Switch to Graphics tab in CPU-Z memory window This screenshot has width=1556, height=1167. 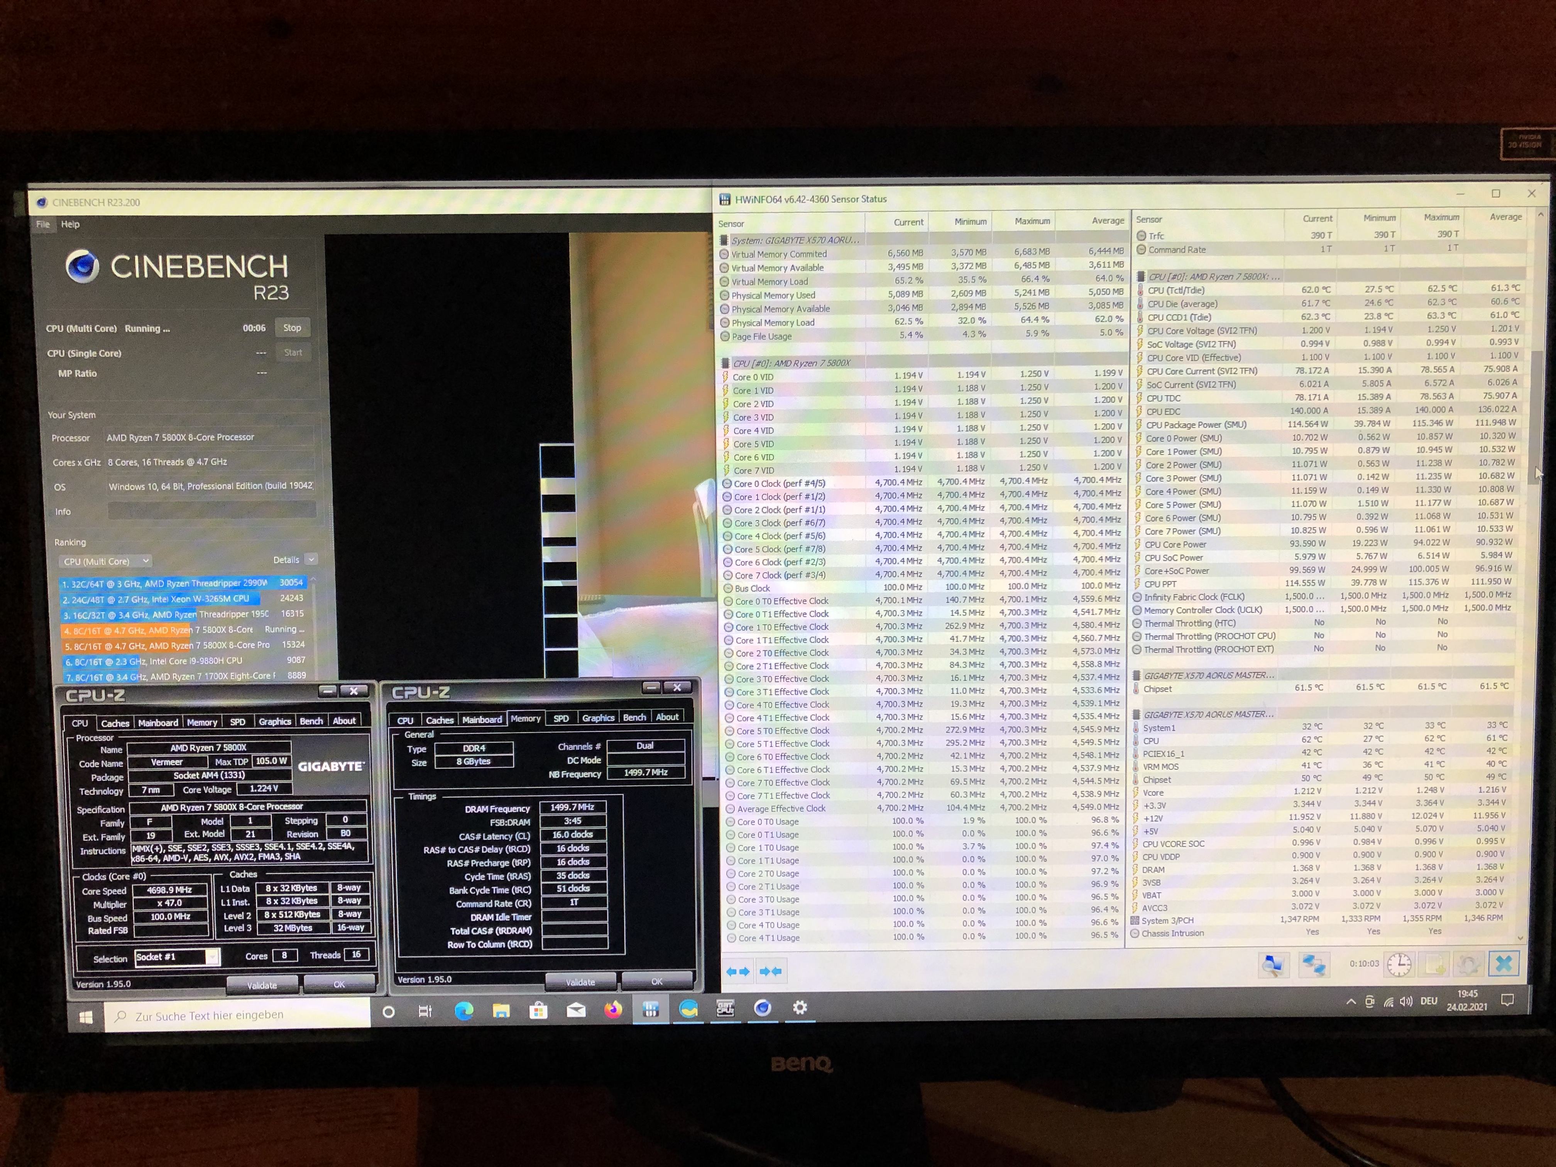pyautogui.click(x=598, y=717)
